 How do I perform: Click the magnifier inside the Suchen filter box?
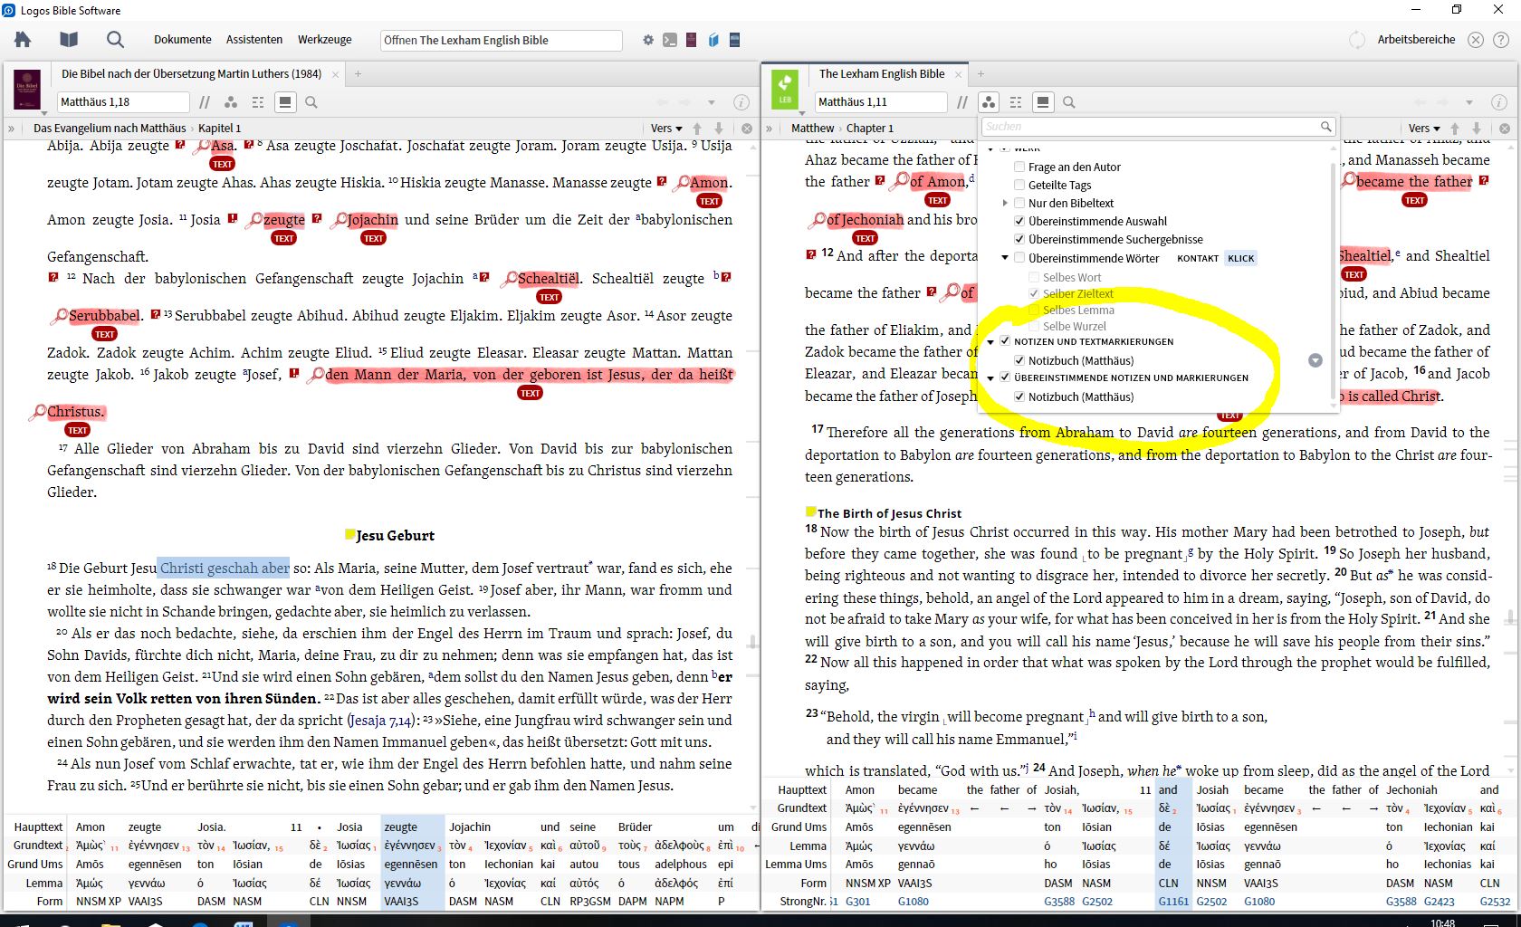click(x=1325, y=127)
